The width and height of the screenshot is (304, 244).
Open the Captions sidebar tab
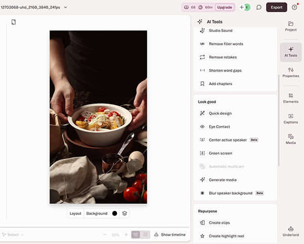pyautogui.click(x=291, y=119)
